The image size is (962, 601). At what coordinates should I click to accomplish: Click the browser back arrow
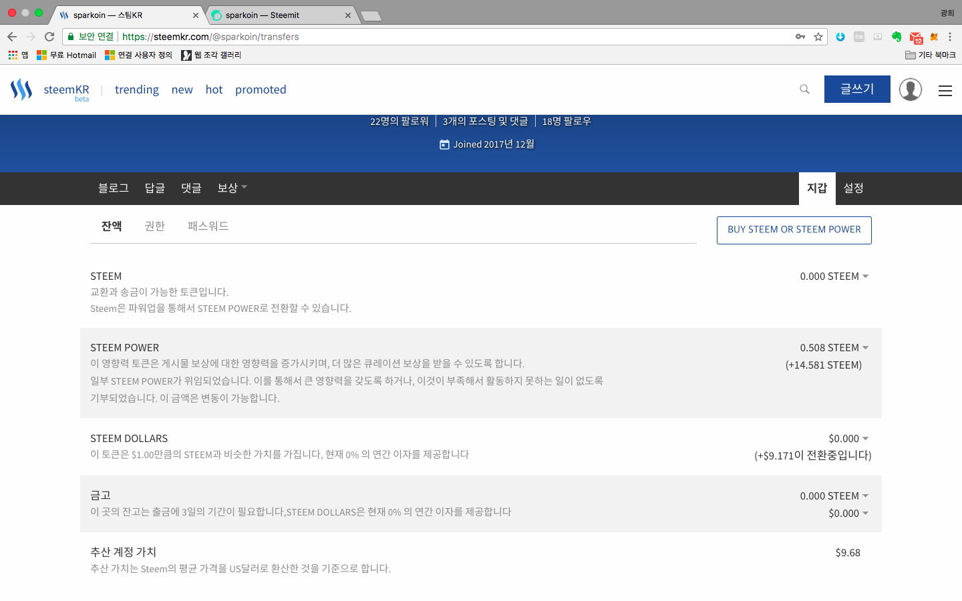click(x=12, y=37)
